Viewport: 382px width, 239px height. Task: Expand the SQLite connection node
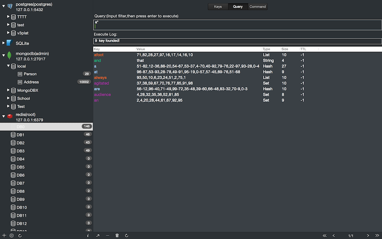click(x=4, y=43)
